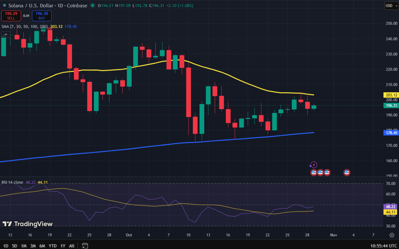Click the high value H197.09

click(x=124, y=5)
